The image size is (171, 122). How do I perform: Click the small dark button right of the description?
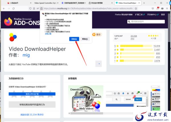coord(99,64)
